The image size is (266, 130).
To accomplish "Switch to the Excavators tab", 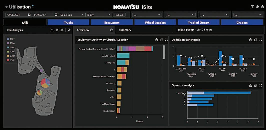I will [112, 22].
